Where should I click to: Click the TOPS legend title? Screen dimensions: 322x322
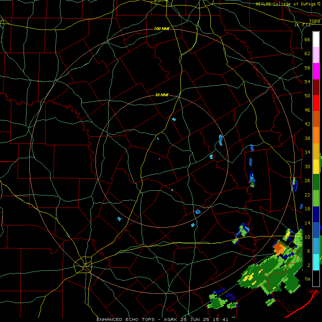(x=314, y=21)
